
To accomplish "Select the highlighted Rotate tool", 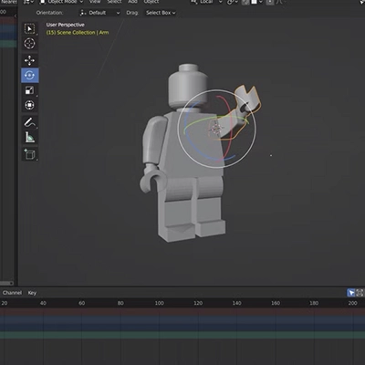I will coord(29,75).
